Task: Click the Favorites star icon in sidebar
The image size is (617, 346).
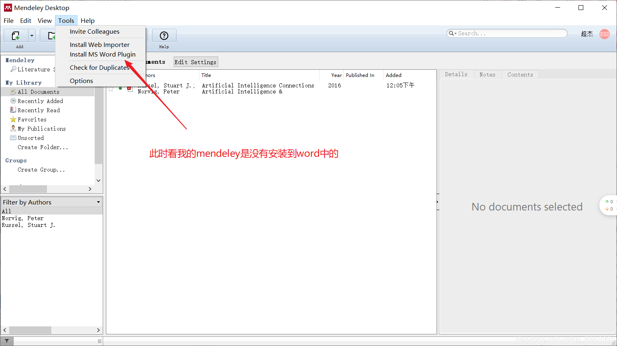Action: point(13,119)
